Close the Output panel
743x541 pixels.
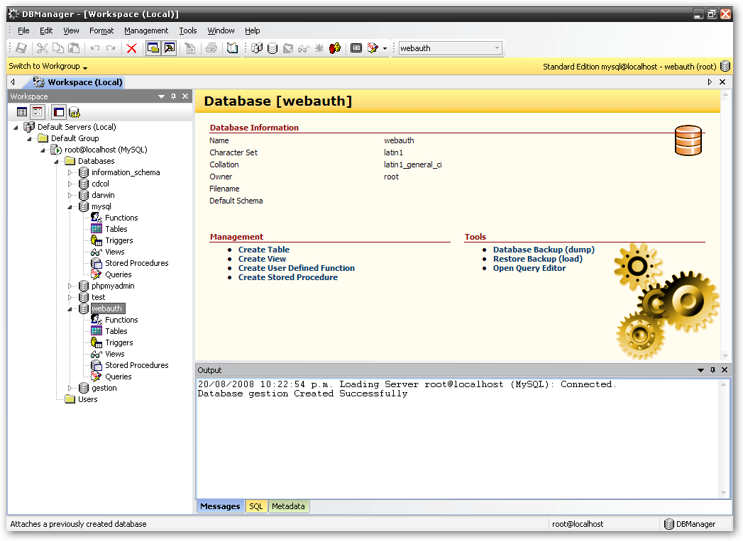pos(725,369)
